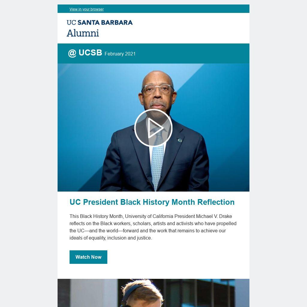Click the UC Santa Barbara wordmark logo
The width and height of the screenshot is (307, 307).
tap(100, 22)
